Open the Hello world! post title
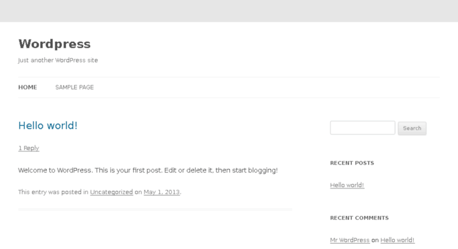The width and height of the screenshot is (458, 249). 48,125
